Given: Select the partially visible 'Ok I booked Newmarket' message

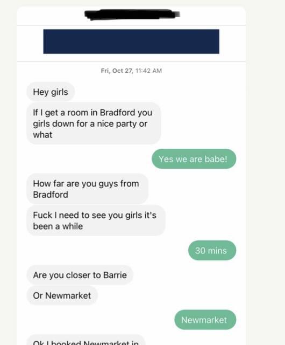Looking at the screenshot, I should (85, 340).
